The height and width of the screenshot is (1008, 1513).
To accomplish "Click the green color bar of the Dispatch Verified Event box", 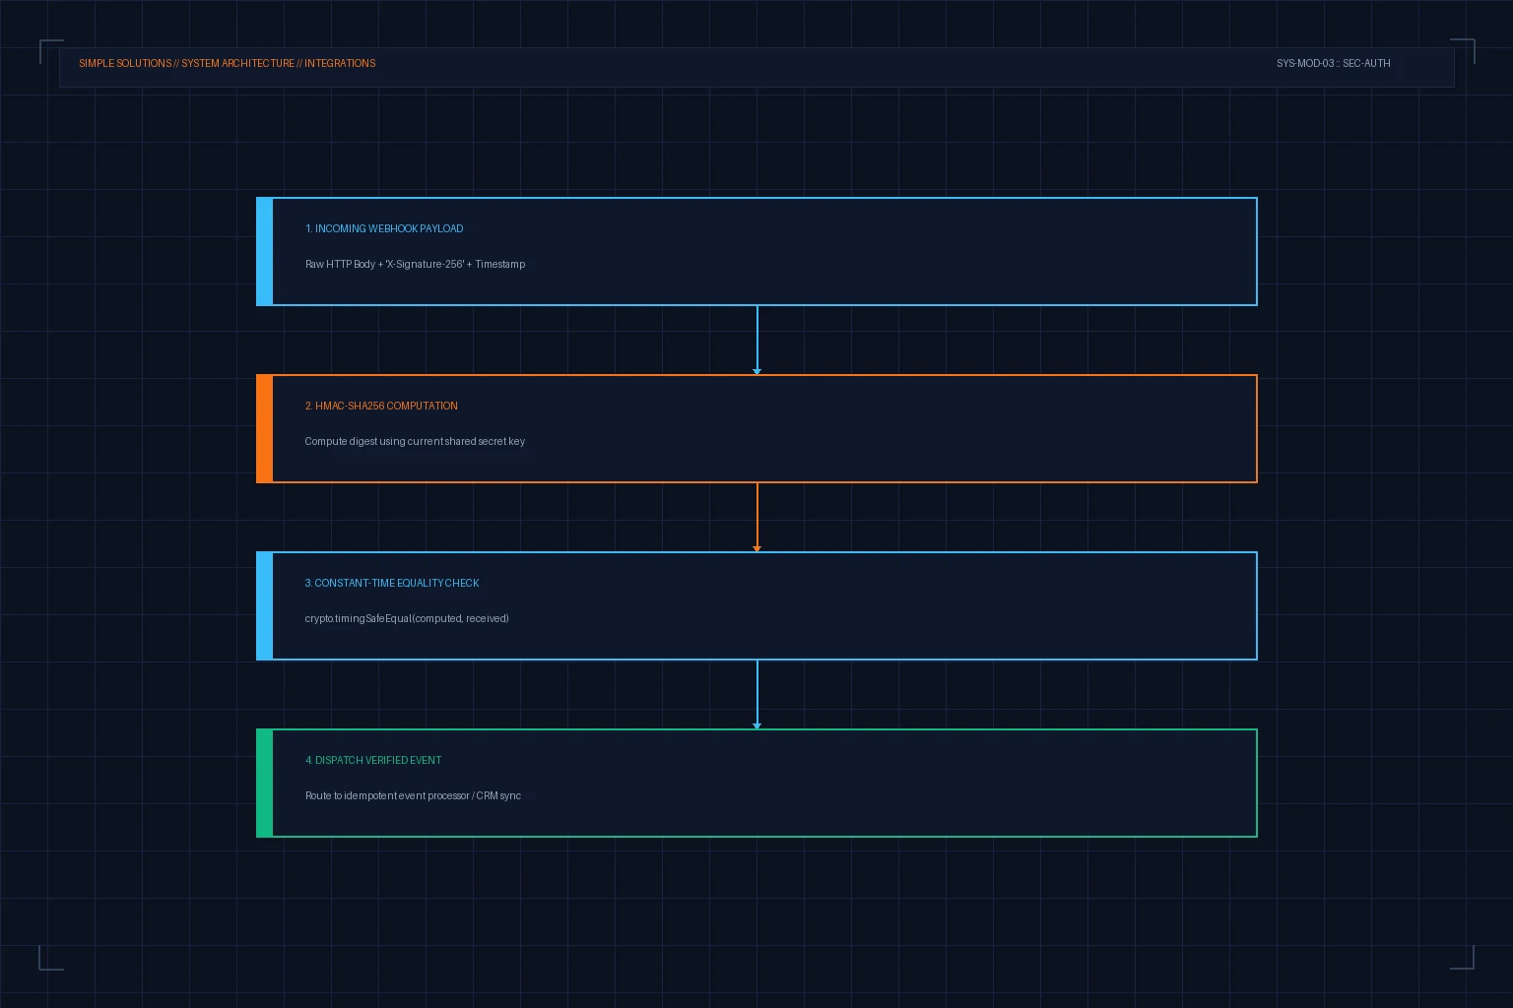I will click(264, 783).
